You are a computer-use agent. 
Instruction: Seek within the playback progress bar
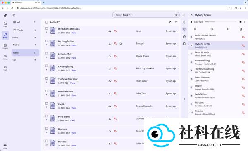tap(220, 22)
